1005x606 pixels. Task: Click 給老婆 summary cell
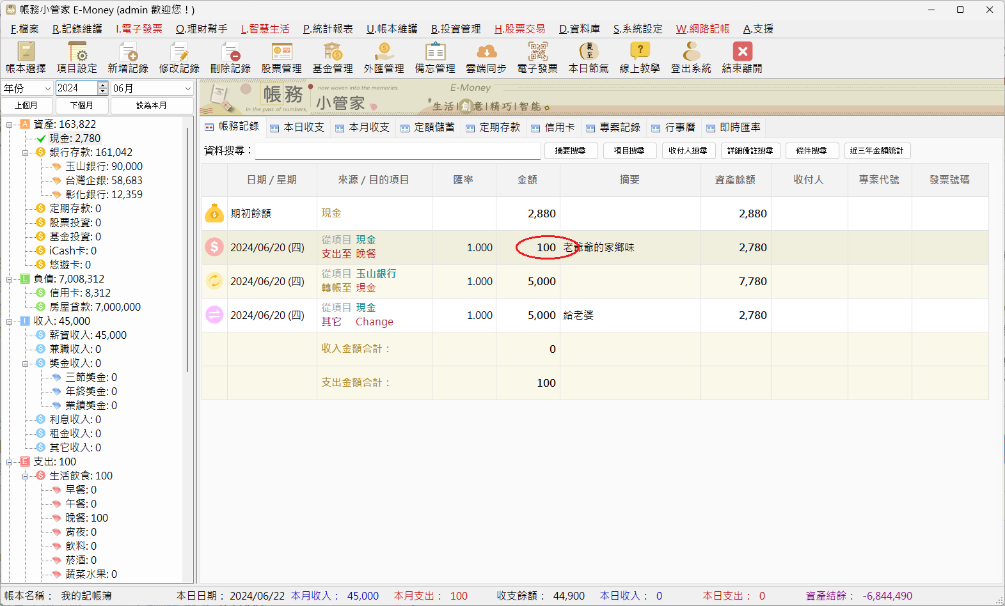(x=630, y=315)
